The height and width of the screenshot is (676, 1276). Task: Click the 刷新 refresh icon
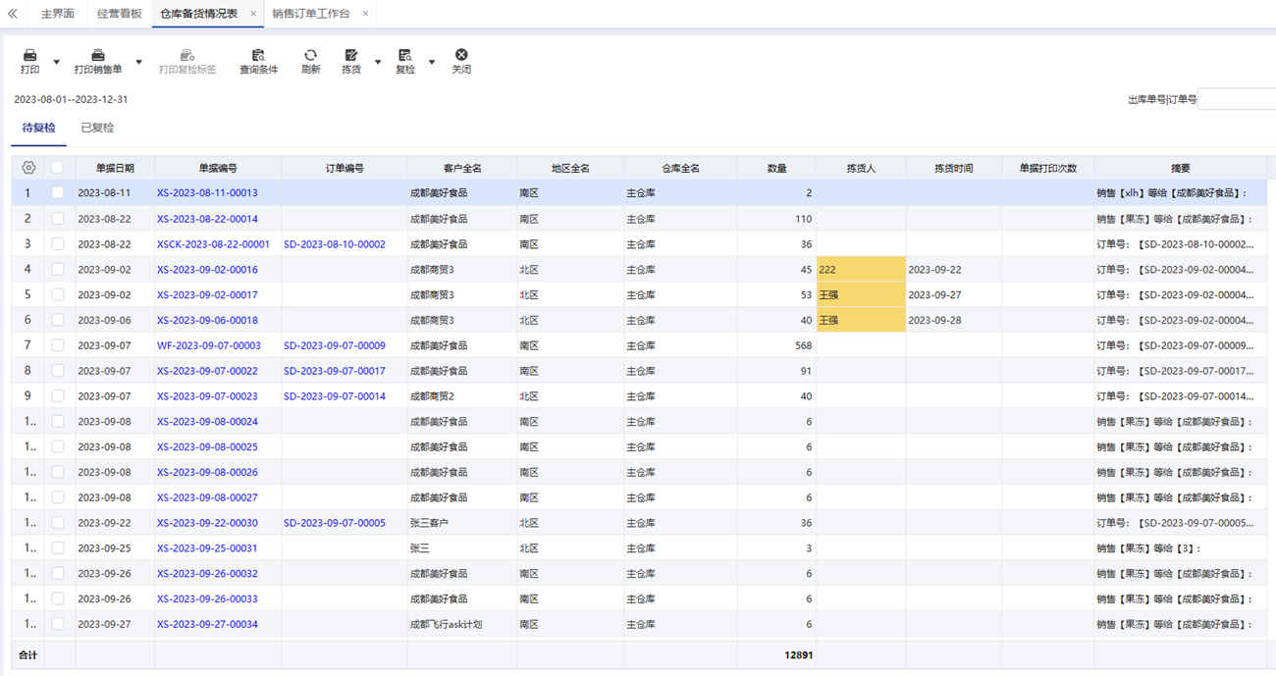[x=310, y=56]
